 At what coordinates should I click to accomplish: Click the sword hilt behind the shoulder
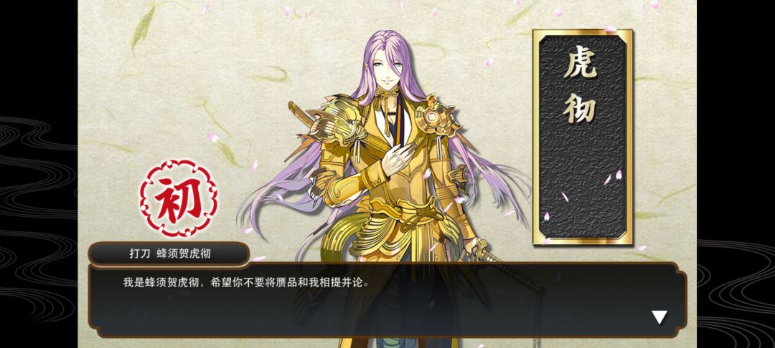[x=301, y=113]
